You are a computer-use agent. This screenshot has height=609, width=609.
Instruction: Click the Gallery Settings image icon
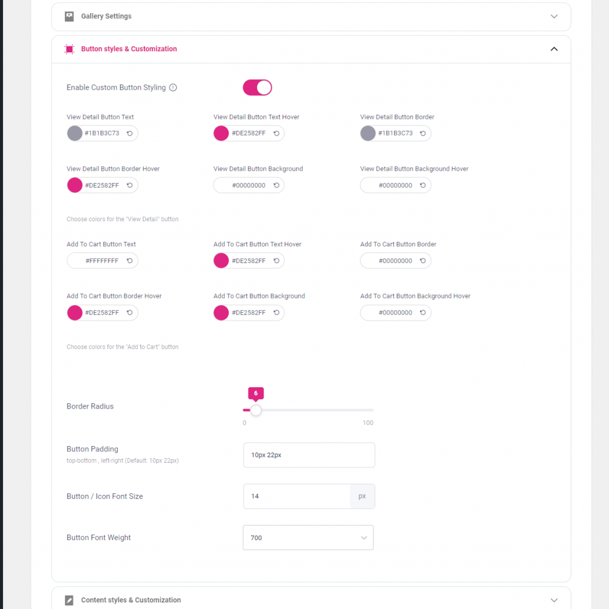[x=69, y=16]
